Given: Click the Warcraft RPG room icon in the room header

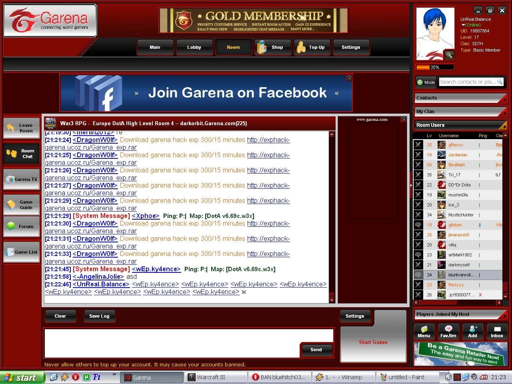Looking at the screenshot, I should (50, 123).
